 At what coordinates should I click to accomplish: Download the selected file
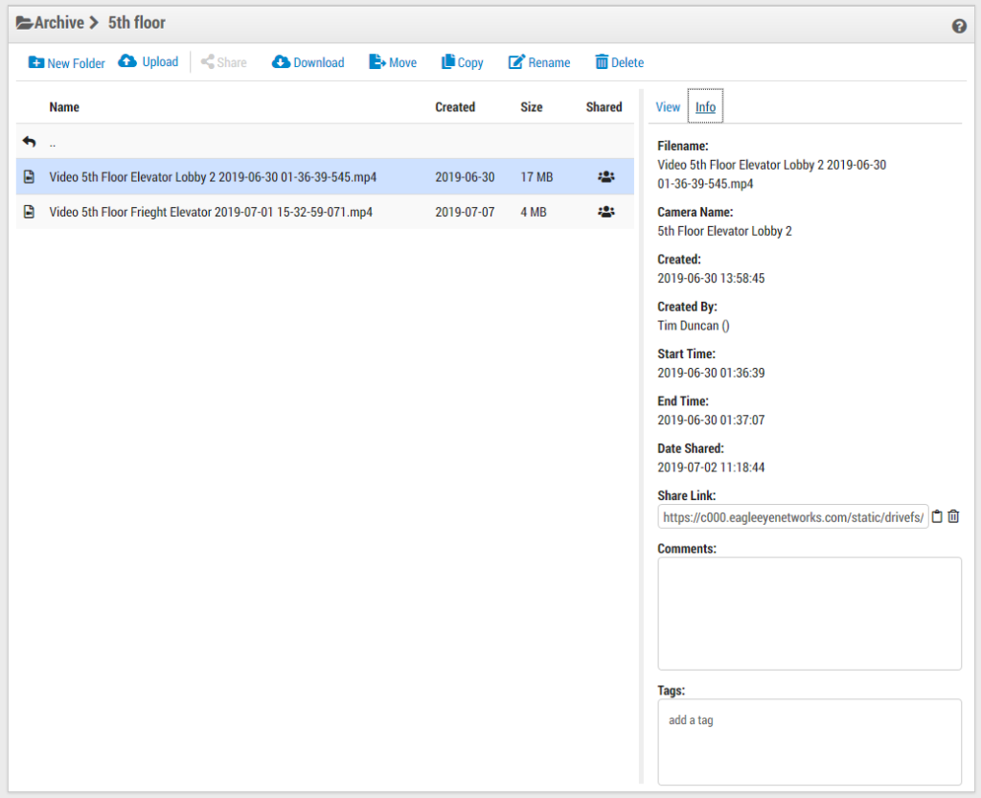[x=308, y=62]
